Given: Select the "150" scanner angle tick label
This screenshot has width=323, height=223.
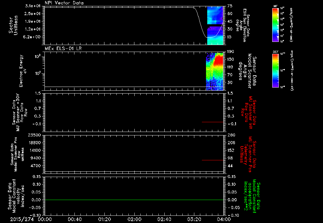Looking at the screenshot, I should tap(231, 59).
